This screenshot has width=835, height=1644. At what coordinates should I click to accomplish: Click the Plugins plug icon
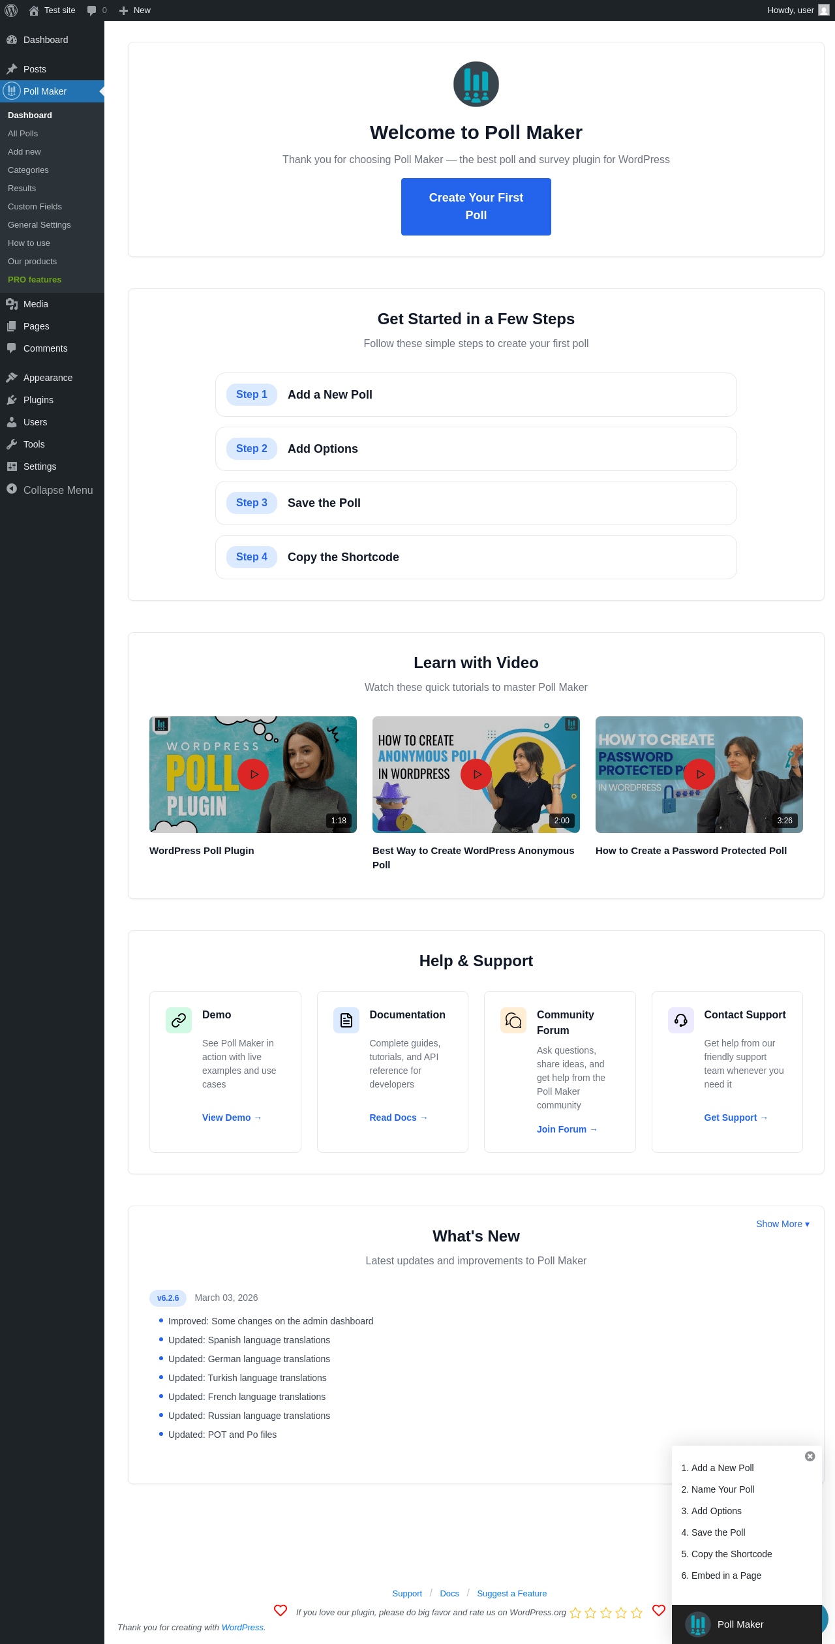[12, 400]
